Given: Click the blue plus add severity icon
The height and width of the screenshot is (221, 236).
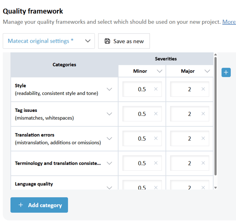Looking at the screenshot, I should tap(226, 72).
